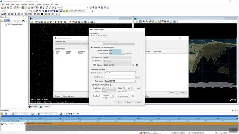Open the Utilities menu

coord(39,4)
